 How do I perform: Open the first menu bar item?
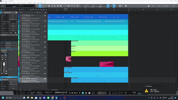tap(2, 3)
